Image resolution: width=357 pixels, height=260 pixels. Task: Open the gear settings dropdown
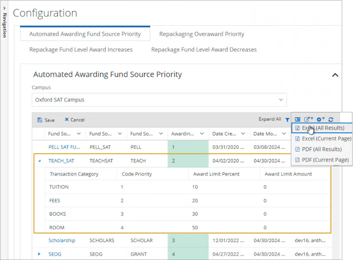tap(320, 119)
